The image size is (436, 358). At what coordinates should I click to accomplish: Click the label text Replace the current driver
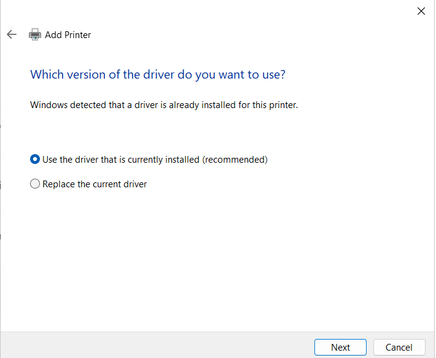tap(95, 184)
